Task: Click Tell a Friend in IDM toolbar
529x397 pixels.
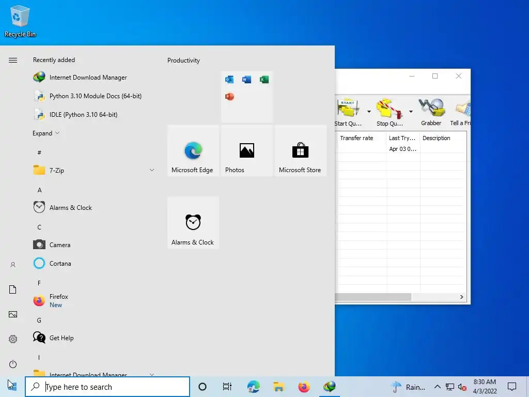Action: (x=460, y=112)
